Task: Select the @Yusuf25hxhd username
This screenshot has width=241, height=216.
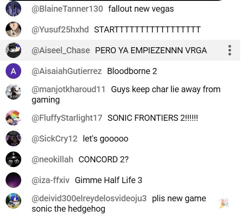Action: coord(60,29)
